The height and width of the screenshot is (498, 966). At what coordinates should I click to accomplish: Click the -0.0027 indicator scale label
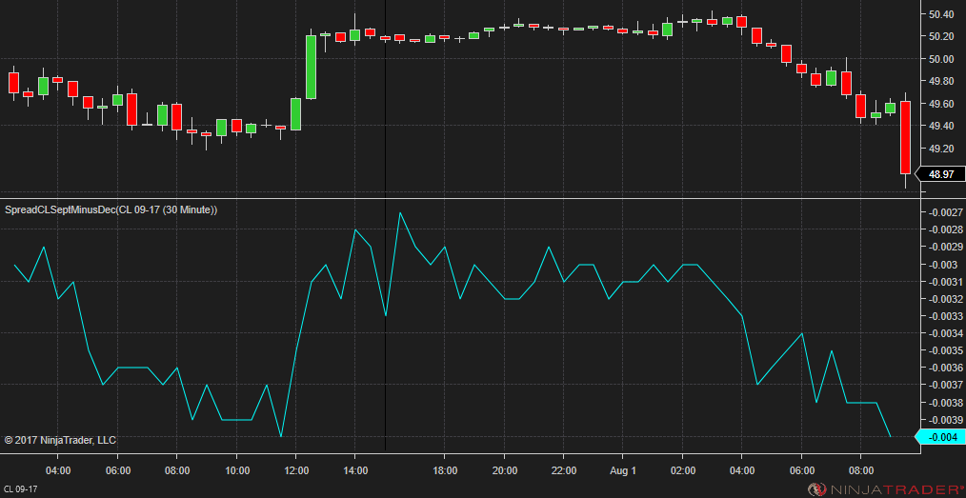(x=944, y=211)
